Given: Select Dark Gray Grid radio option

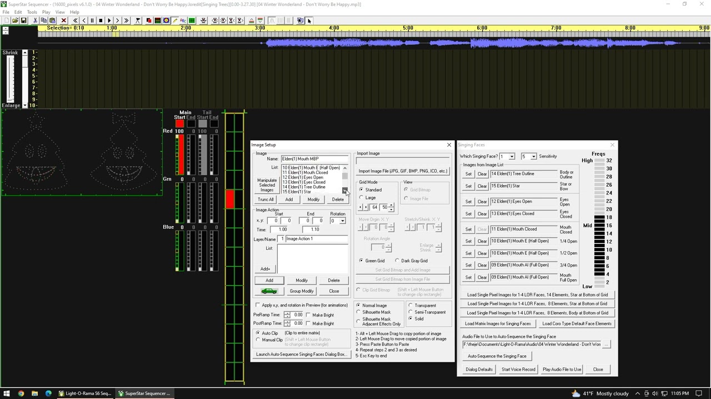Looking at the screenshot, I should click(397, 260).
